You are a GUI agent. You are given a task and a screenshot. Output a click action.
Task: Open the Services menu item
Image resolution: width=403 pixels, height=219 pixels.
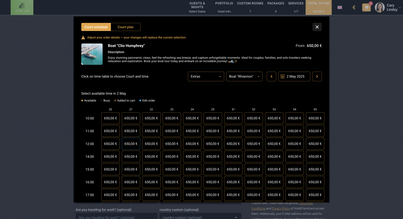pyautogui.click(x=296, y=8)
